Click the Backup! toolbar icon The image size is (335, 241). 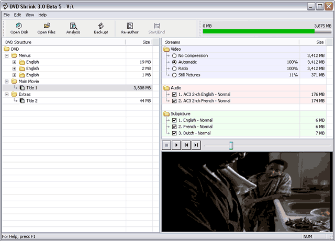click(101, 26)
